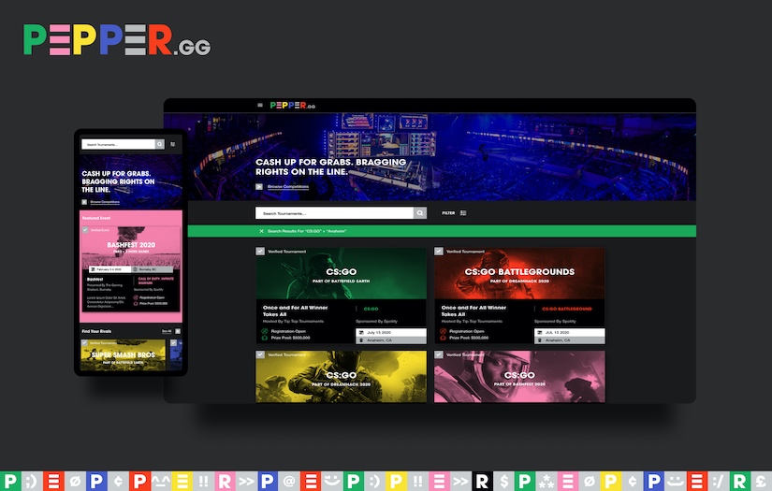Image resolution: width=772 pixels, height=491 pixels.
Task: Click Call of Duty Infinite Warfare tag
Action: point(155,281)
